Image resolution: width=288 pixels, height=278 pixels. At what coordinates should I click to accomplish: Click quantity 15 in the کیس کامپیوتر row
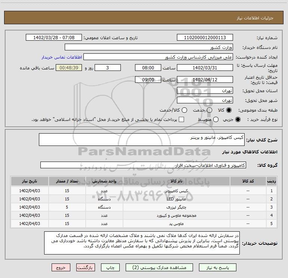point(67,191)
